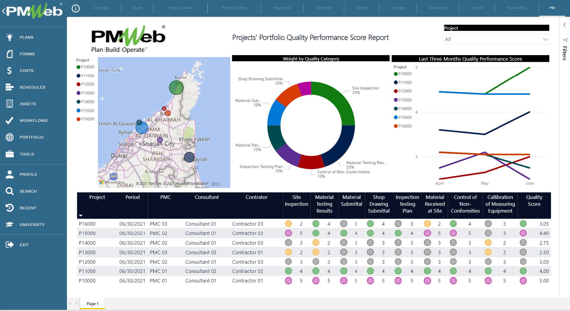The width and height of the screenshot is (570, 311).
Task: Click P11000 Site Inspection green circle
Action: click(x=288, y=271)
